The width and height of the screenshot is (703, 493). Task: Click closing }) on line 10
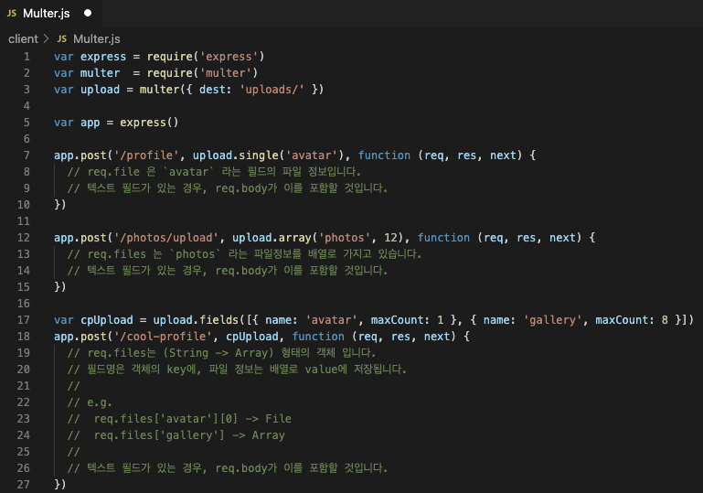[60, 205]
